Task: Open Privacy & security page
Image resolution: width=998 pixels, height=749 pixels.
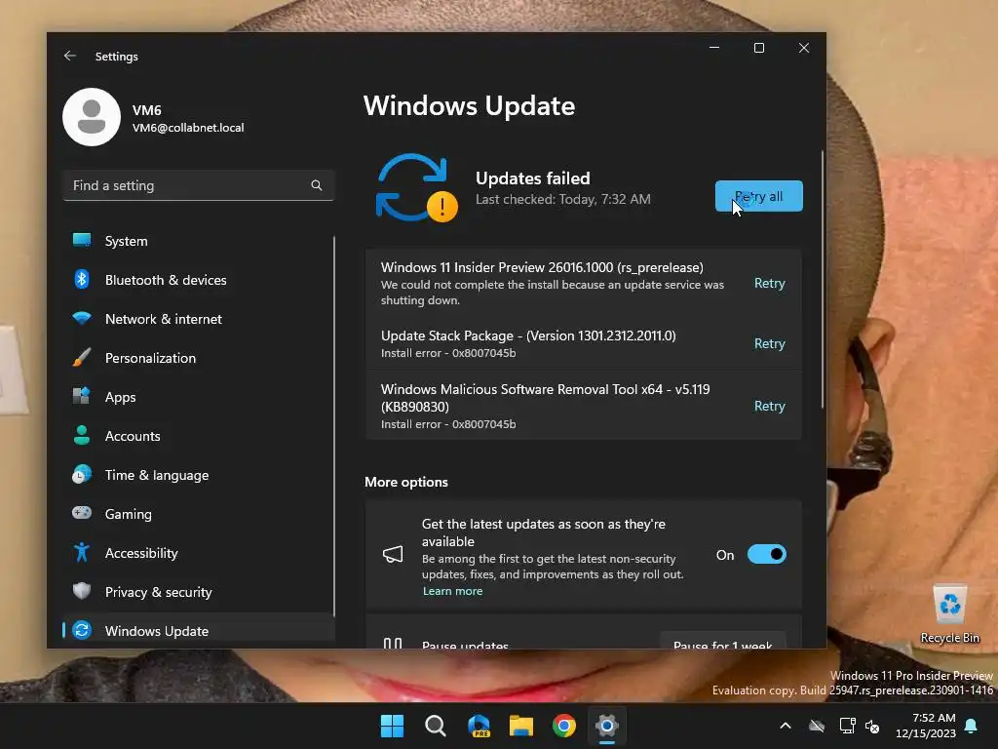Action: click(x=199, y=591)
